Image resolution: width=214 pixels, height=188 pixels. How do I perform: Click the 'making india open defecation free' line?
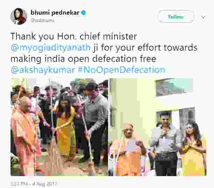tap(84, 59)
